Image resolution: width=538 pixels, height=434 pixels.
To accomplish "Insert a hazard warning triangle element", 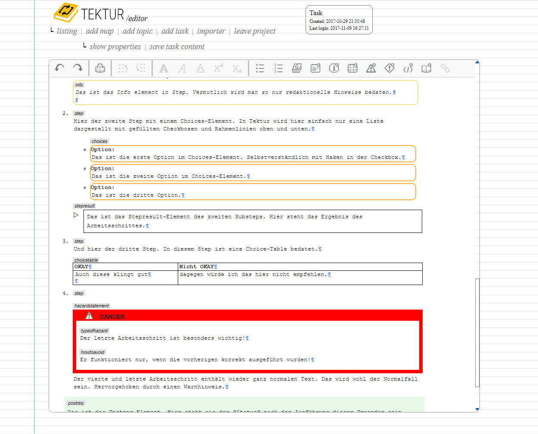I will click(371, 68).
